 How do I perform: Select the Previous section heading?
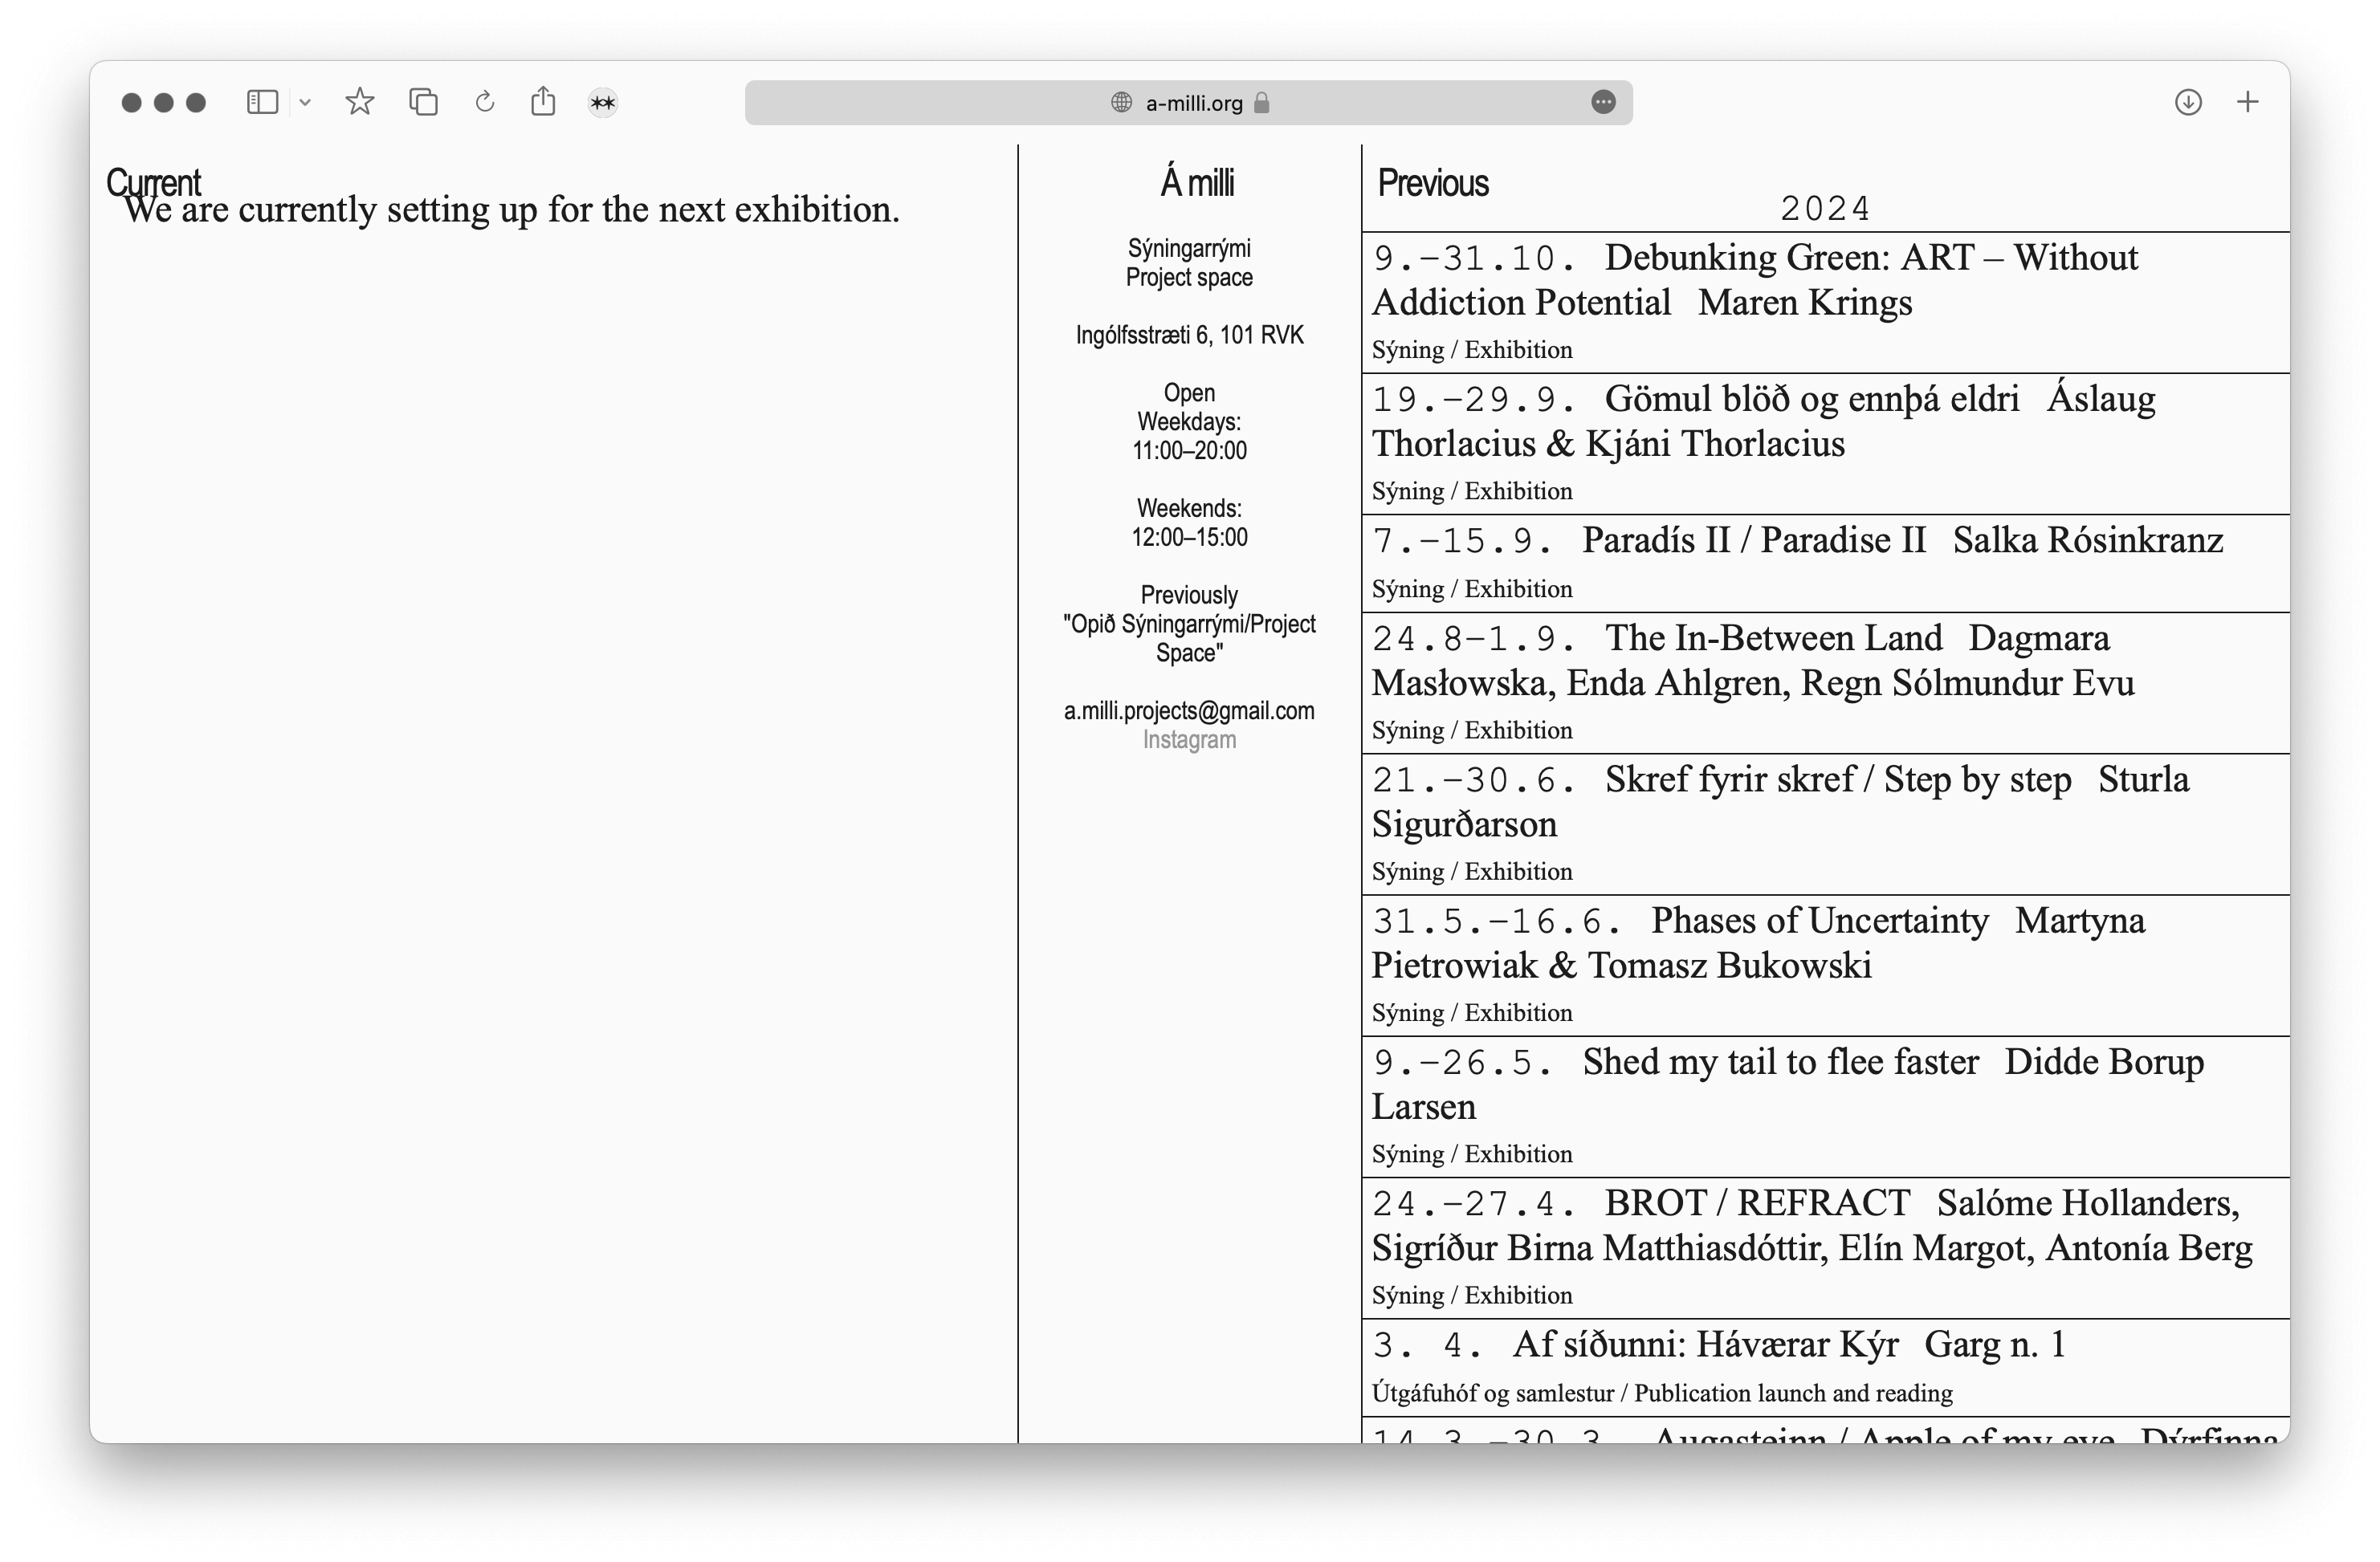1433,184
